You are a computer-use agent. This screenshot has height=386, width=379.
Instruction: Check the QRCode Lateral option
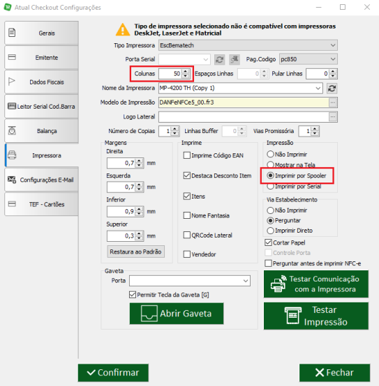187,235
